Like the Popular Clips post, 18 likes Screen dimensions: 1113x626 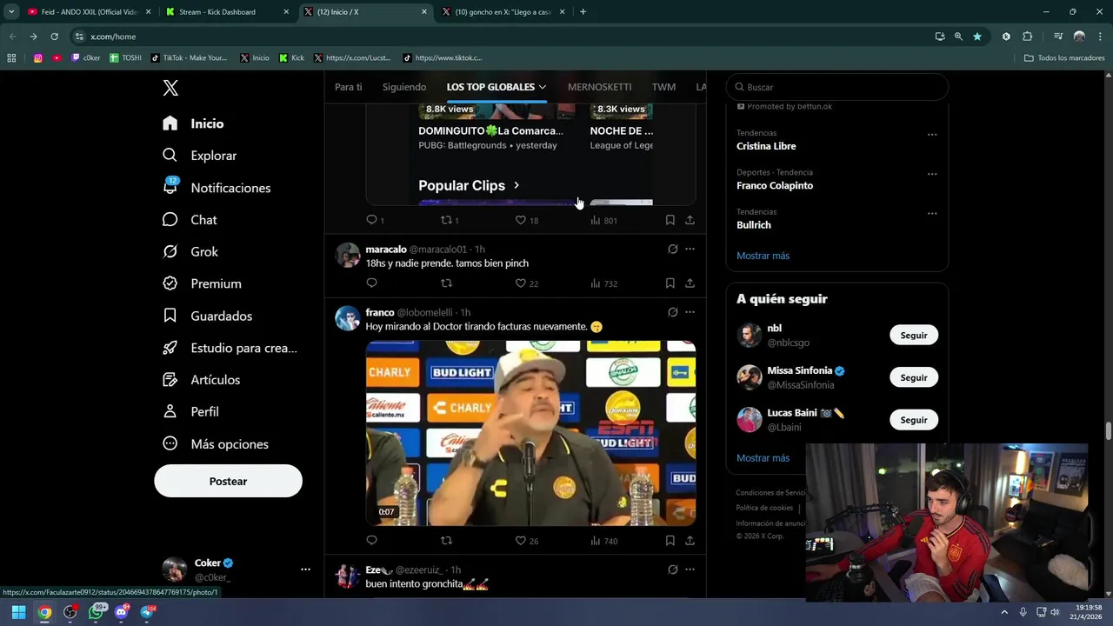pyautogui.click(x=527, y=220)
